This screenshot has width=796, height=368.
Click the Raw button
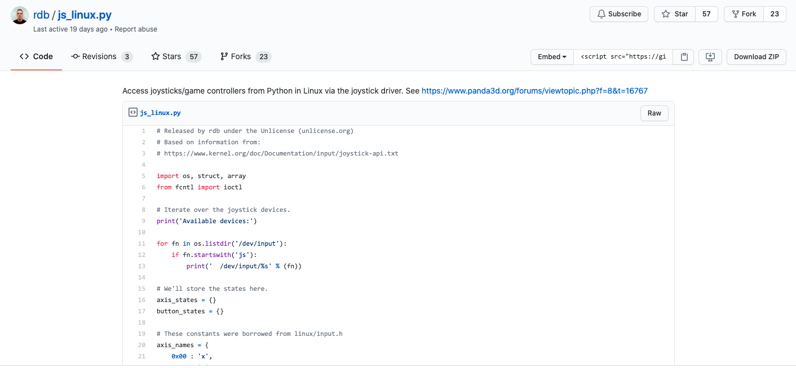pos(654,113)
